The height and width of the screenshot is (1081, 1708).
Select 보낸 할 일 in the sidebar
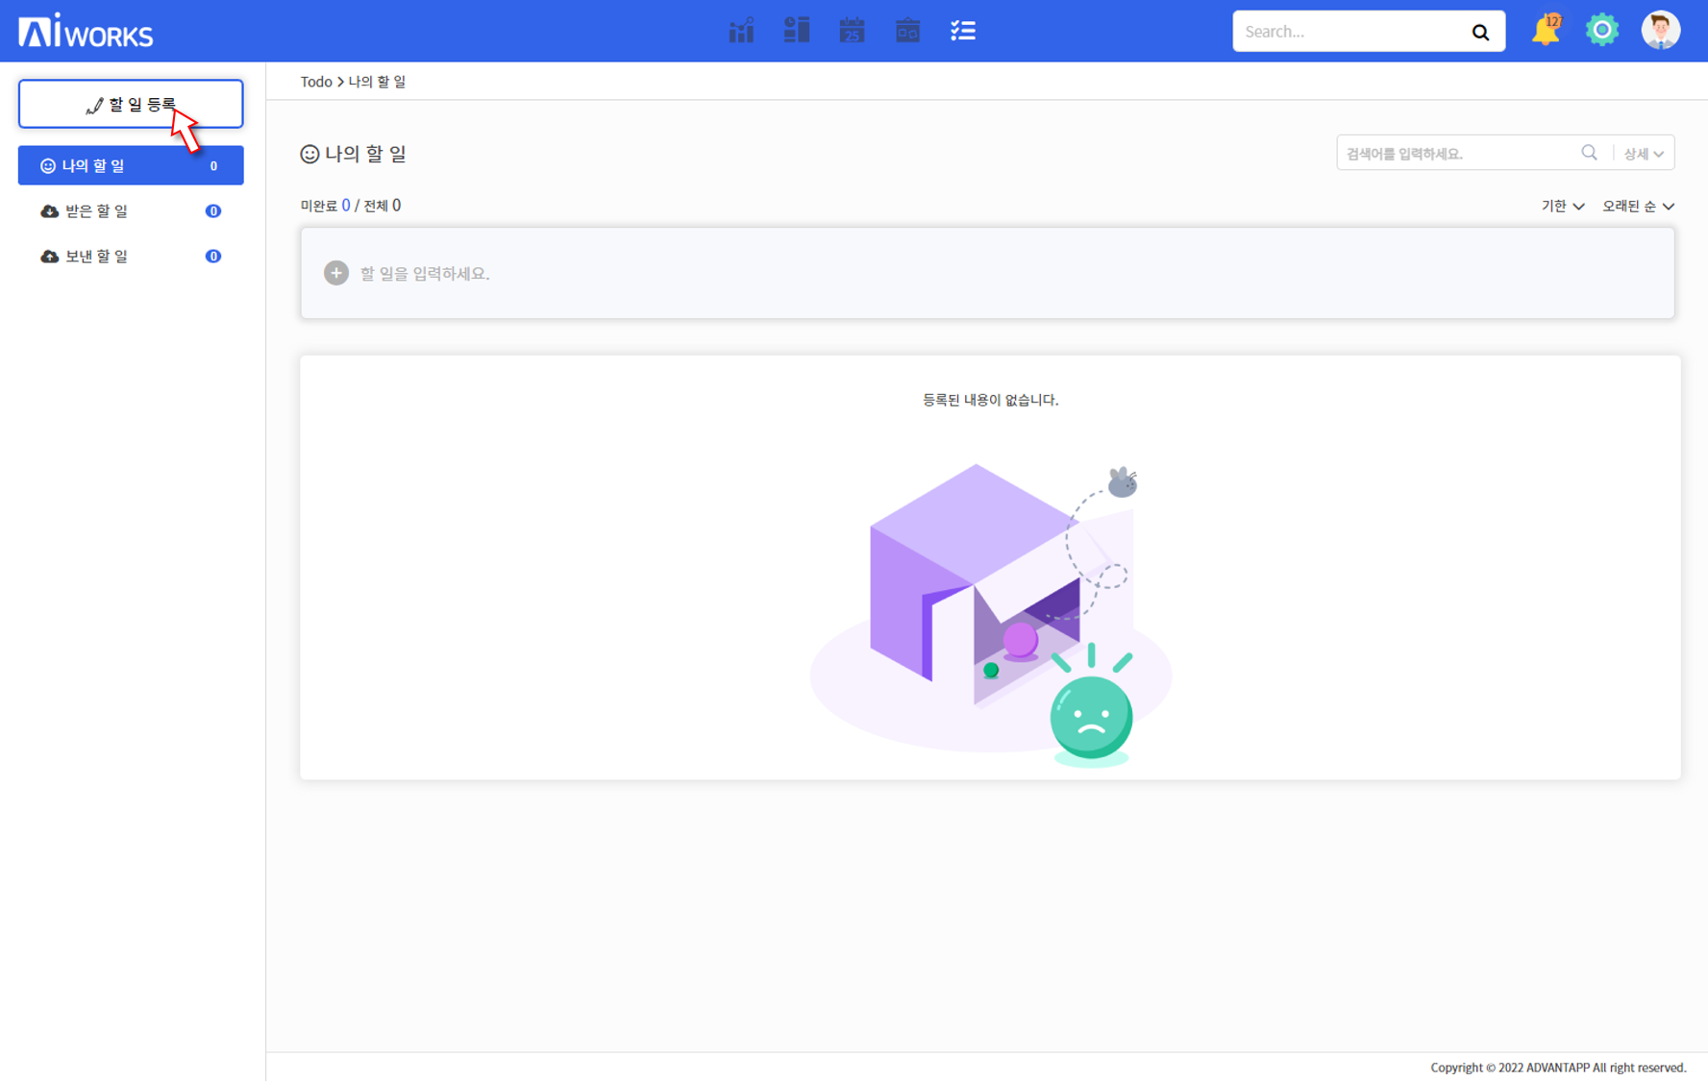pos(96,257)
